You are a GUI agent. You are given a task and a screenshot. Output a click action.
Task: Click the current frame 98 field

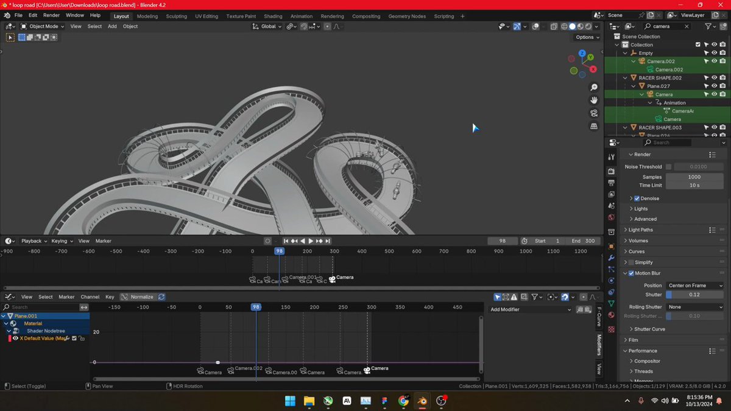[x=503, y=241]
